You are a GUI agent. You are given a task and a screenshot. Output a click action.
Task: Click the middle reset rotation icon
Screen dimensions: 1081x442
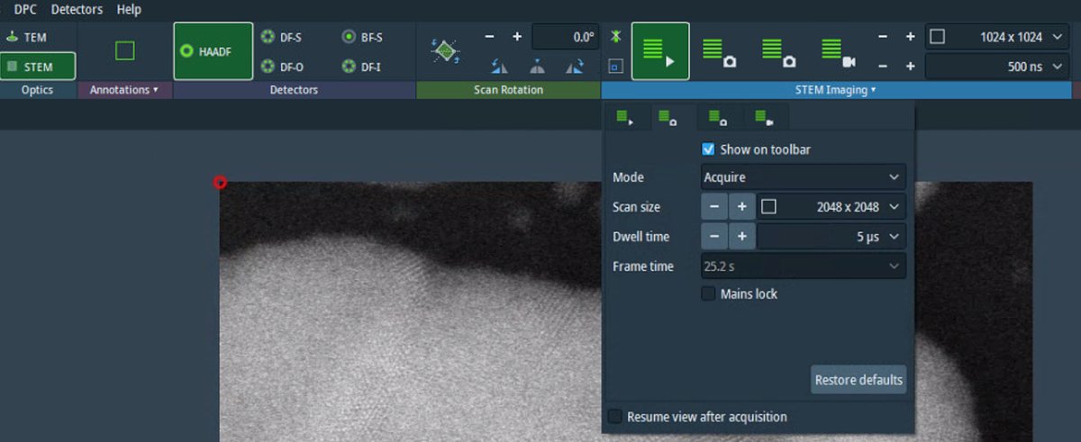(x=536, y=67)
